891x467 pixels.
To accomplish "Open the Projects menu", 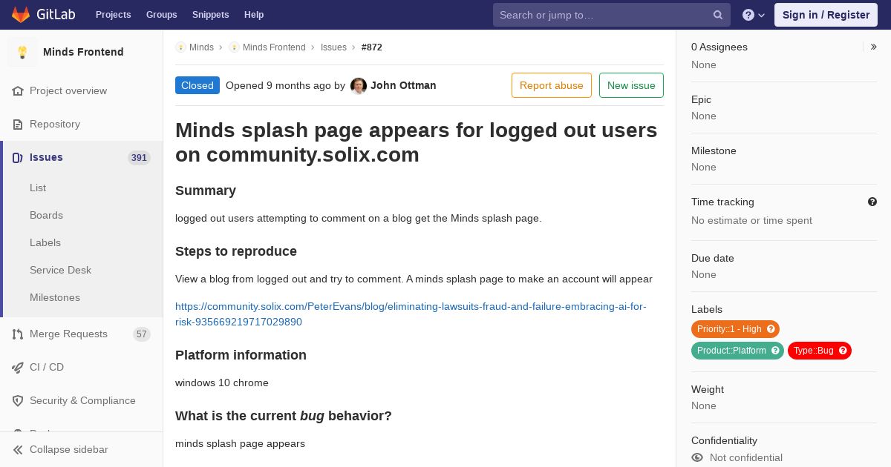I will tap(114, 15).
